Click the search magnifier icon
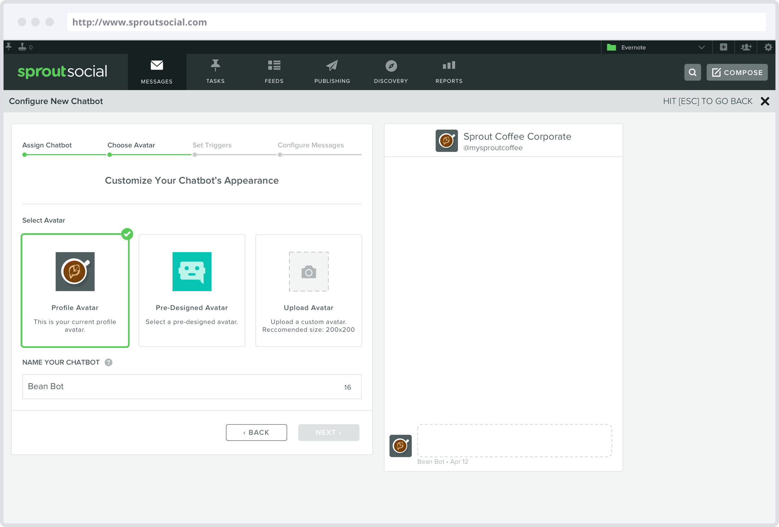 693,72
